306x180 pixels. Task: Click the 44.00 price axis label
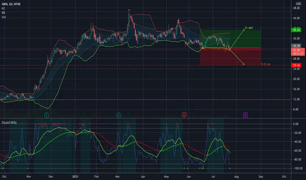click(296, 18)
